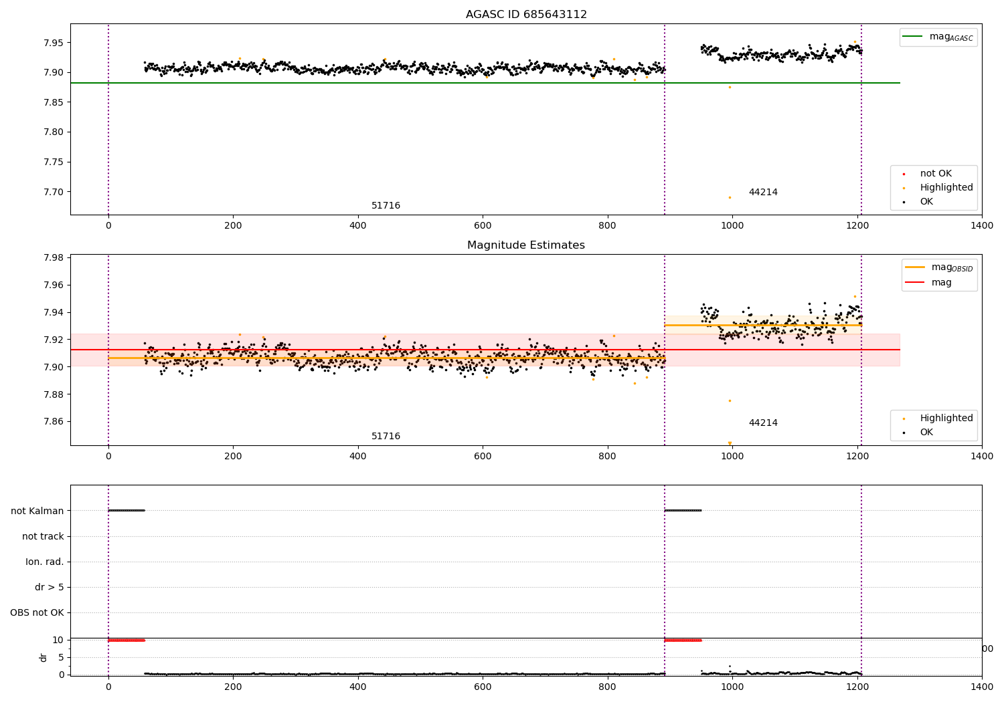Screen dimensions: 1004x702
Task: Click the orange outlier point at 7.69 in top plot
Action: (x=730, y=197)
